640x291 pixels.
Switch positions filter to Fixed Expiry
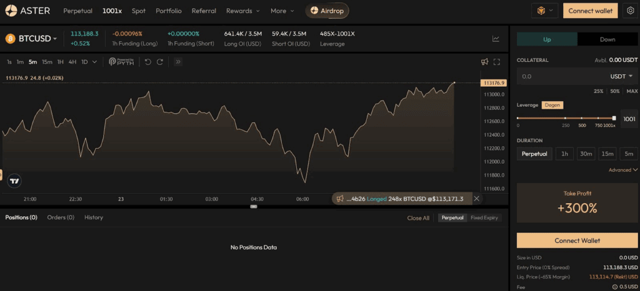coord(485,218)
